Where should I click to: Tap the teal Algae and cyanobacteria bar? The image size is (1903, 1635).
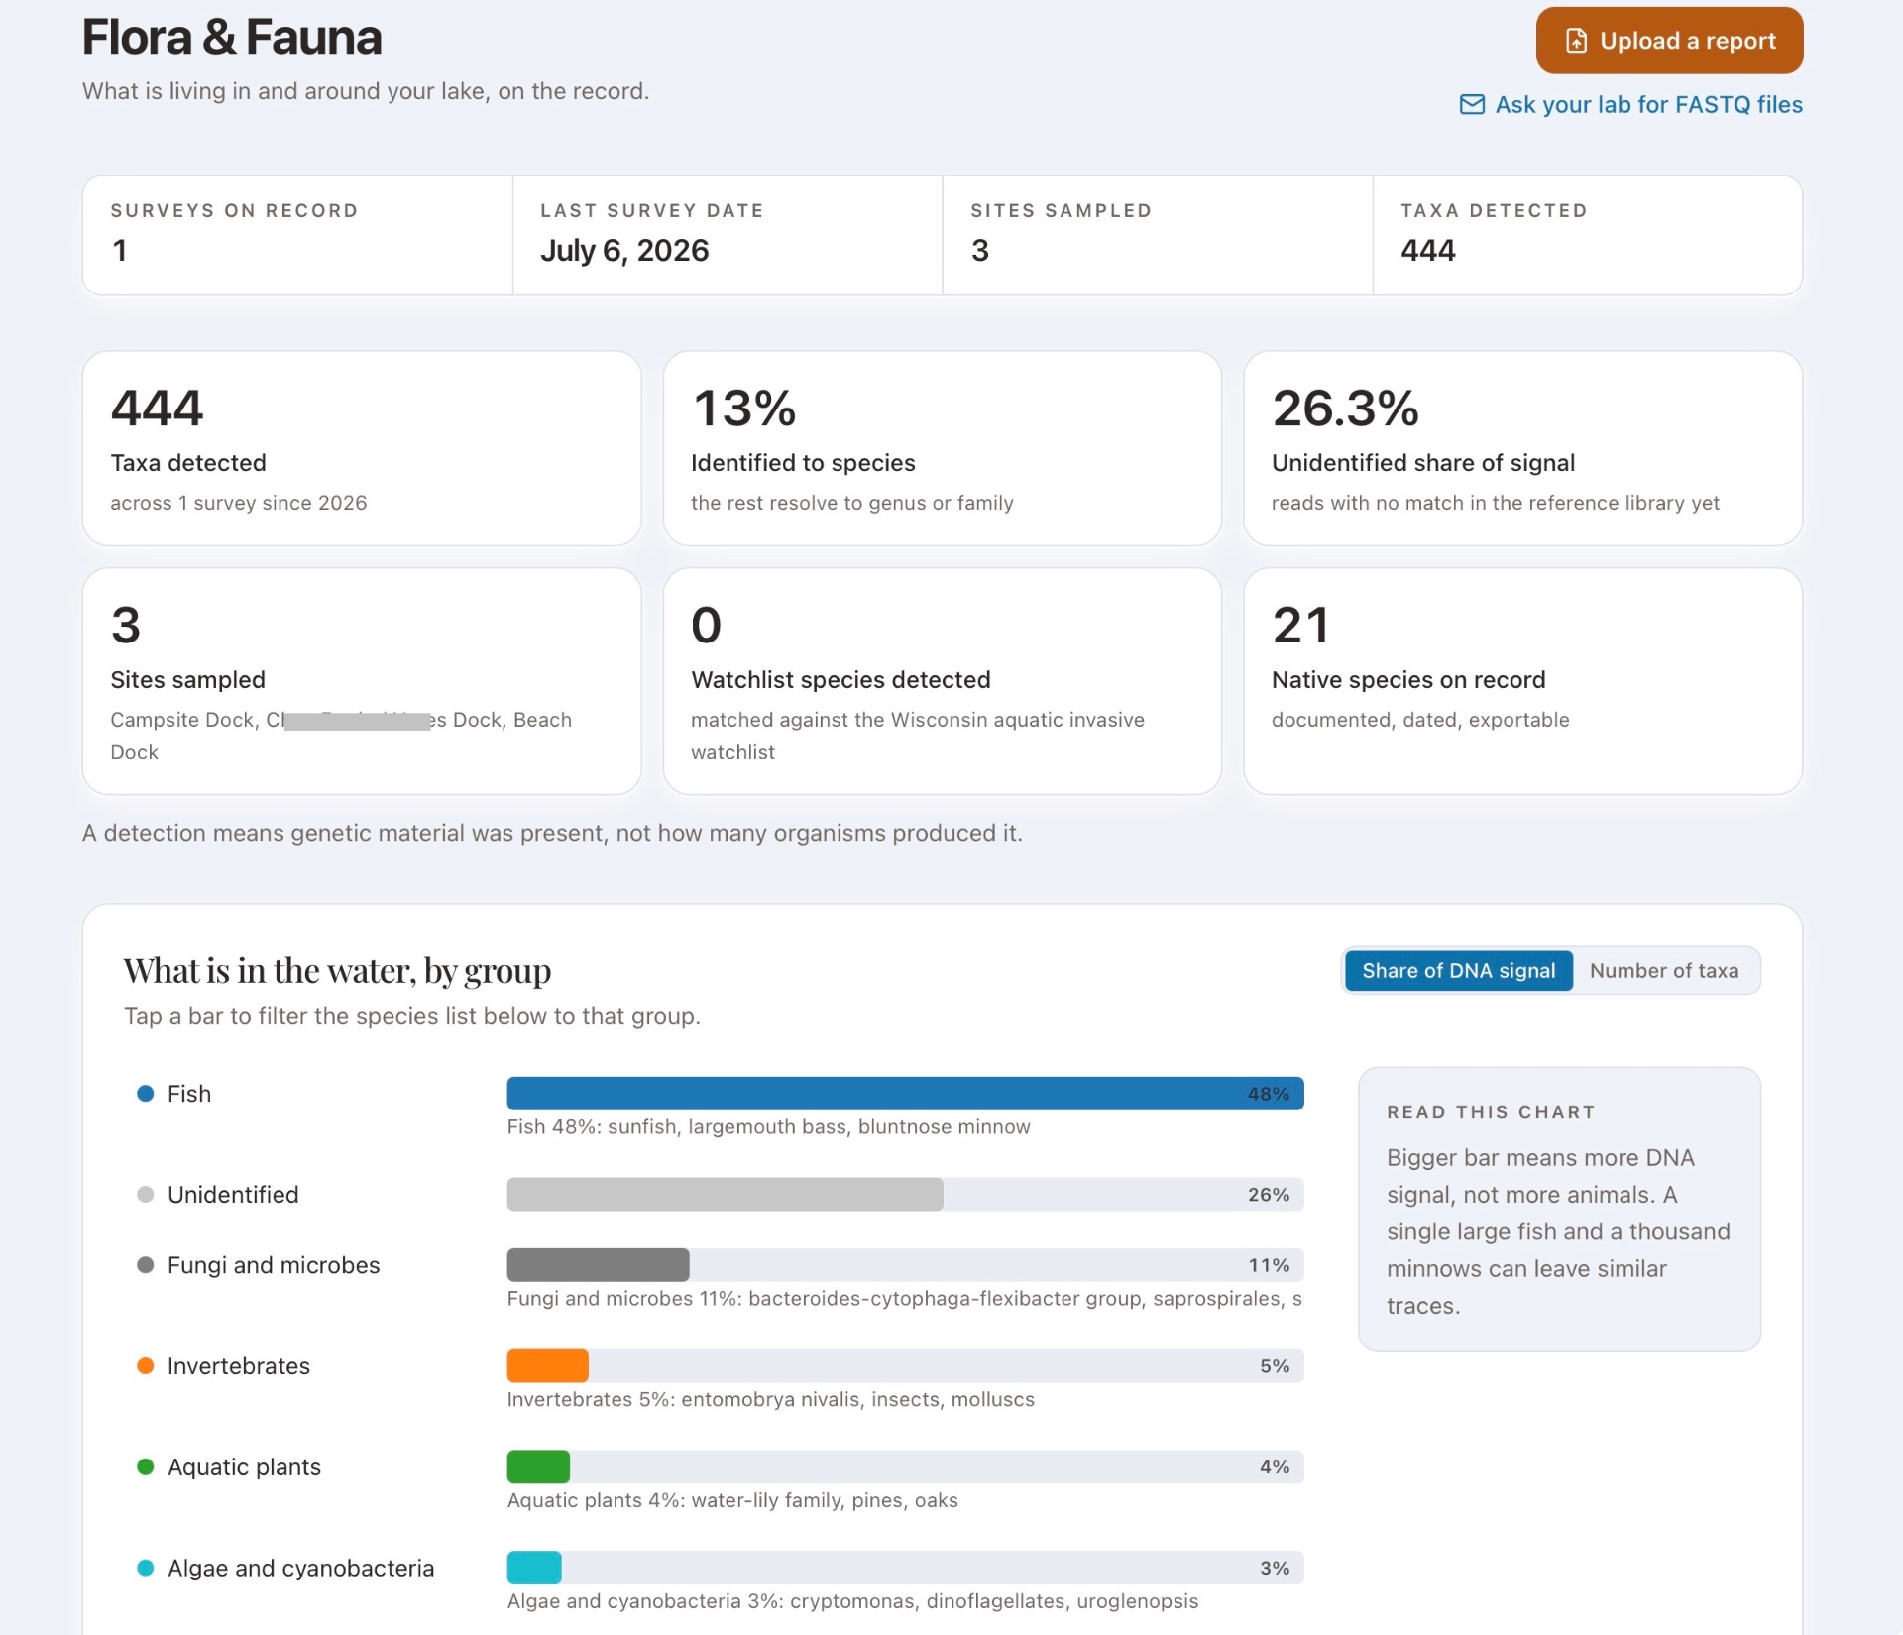(x=534, y=1569)
